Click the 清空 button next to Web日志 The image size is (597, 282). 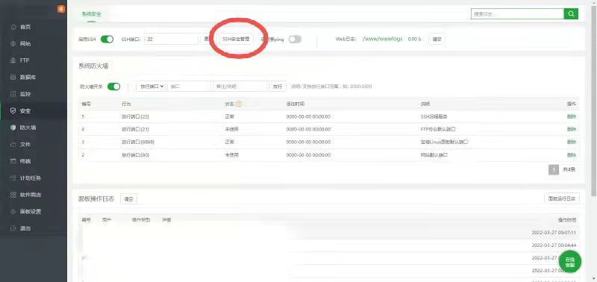pos(437,40)
